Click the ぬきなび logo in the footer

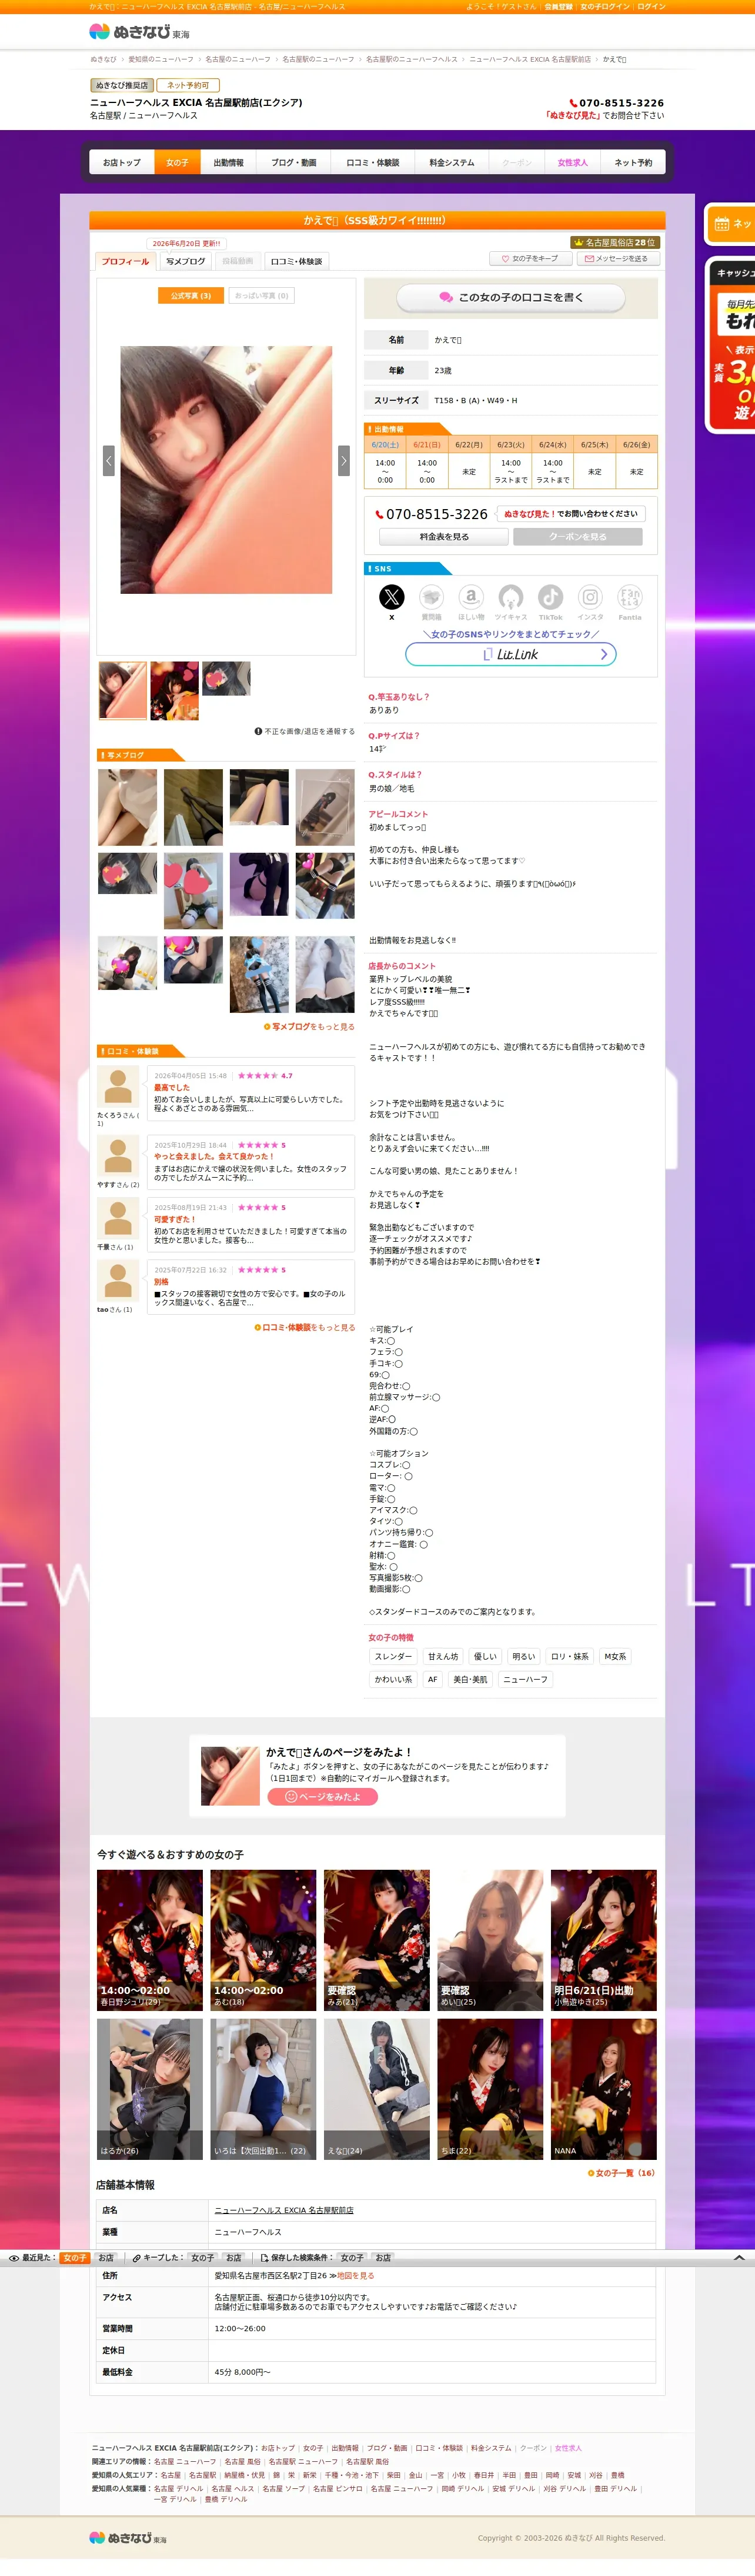pos(128,2537)
